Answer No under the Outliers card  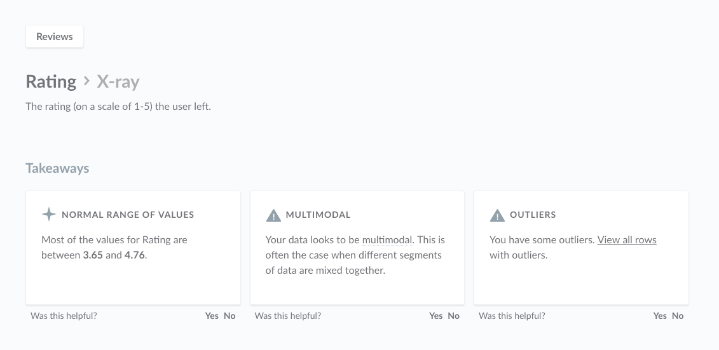pos(678,316)
